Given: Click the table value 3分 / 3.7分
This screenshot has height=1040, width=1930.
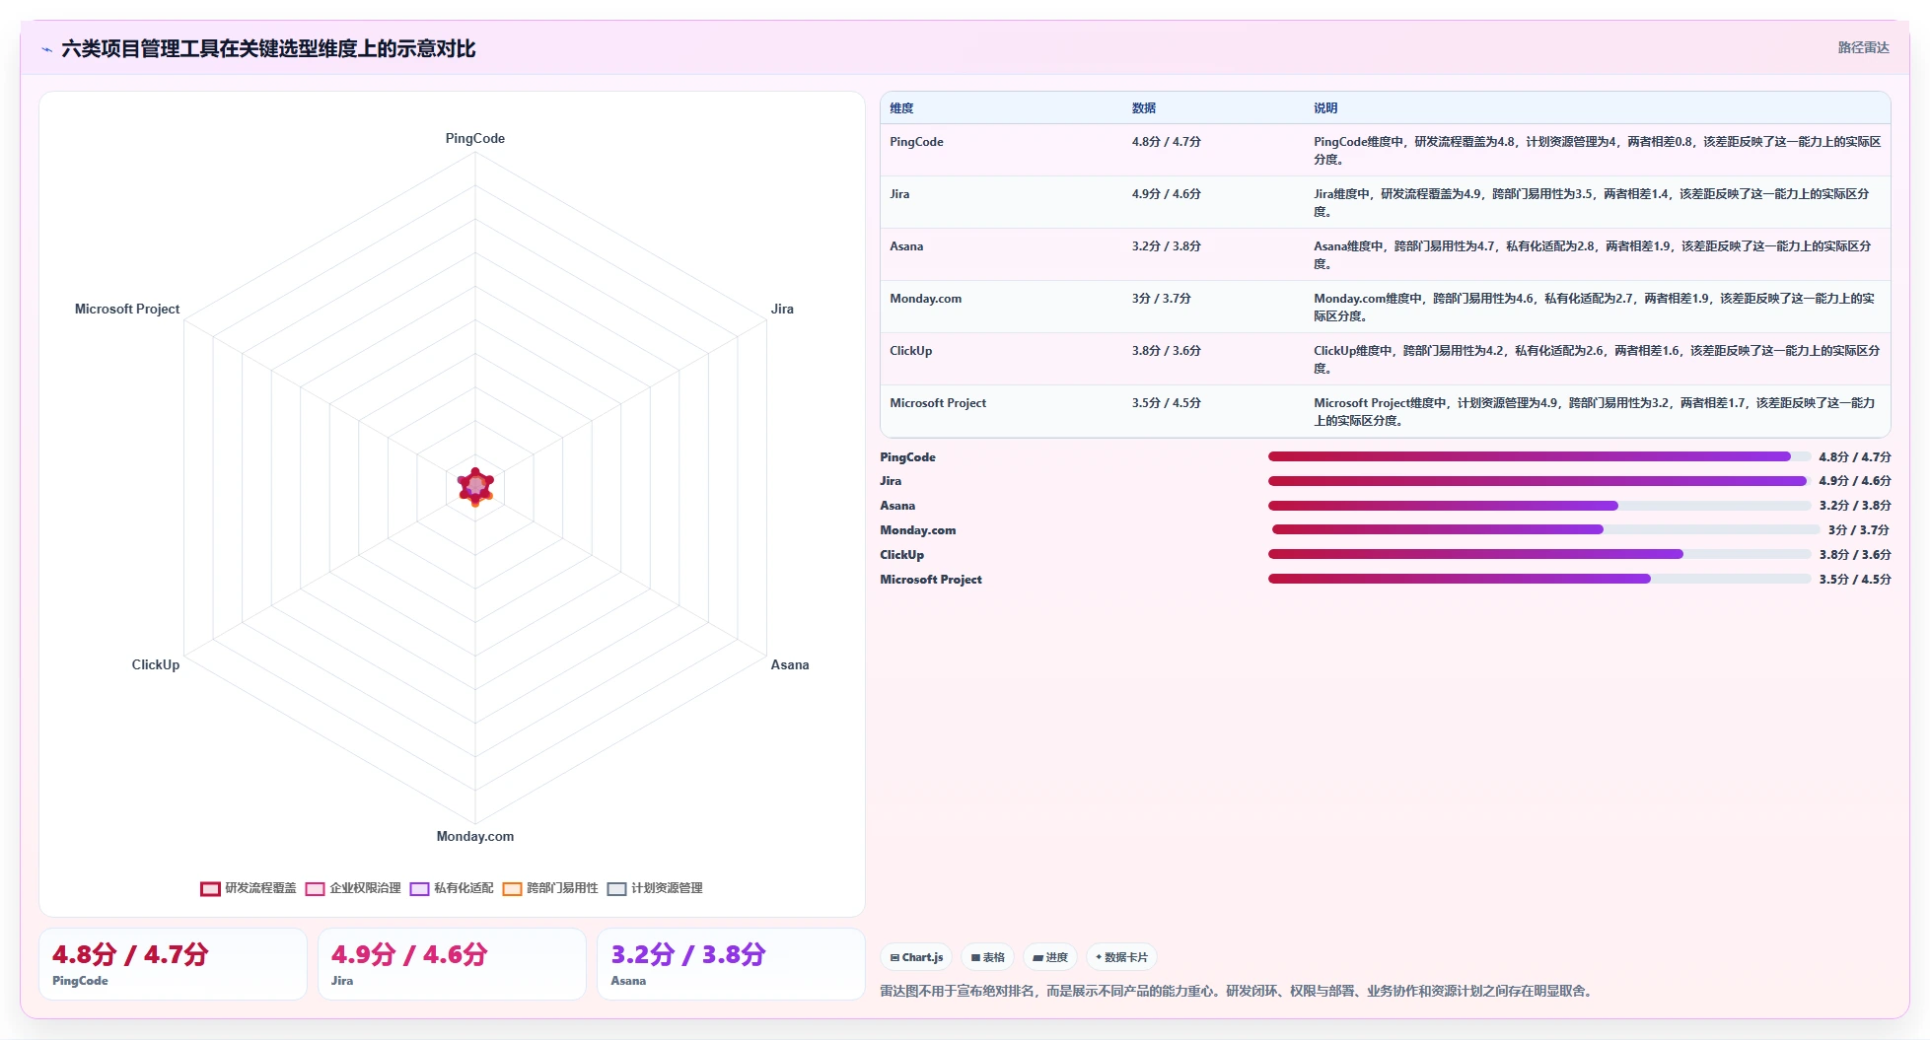Looking at the screenshot, I should pos(1161,299).
